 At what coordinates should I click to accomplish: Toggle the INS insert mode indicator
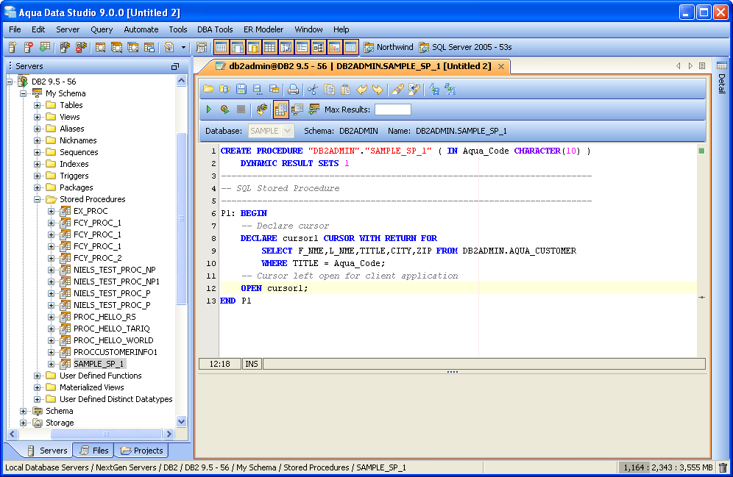coord(252,364)
